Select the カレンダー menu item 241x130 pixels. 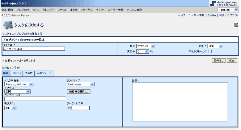(x=48, y=10)
